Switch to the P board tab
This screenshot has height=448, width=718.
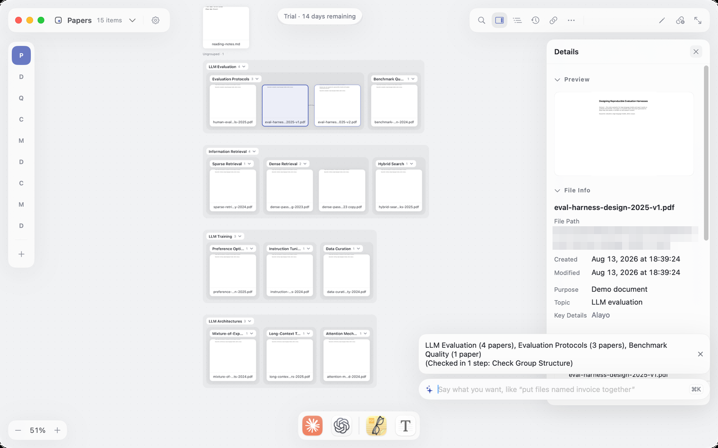coord(21,55)
